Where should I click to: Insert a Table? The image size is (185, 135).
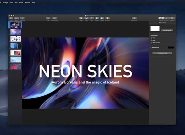81,18
